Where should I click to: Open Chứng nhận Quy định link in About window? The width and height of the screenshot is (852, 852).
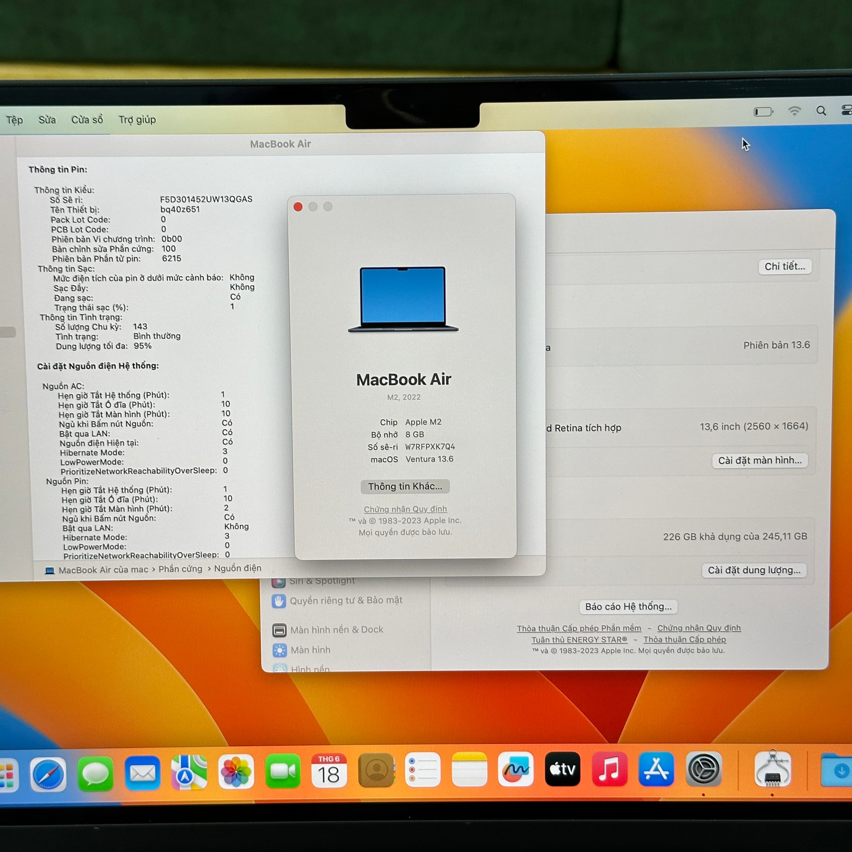click(x=405, y=509)
